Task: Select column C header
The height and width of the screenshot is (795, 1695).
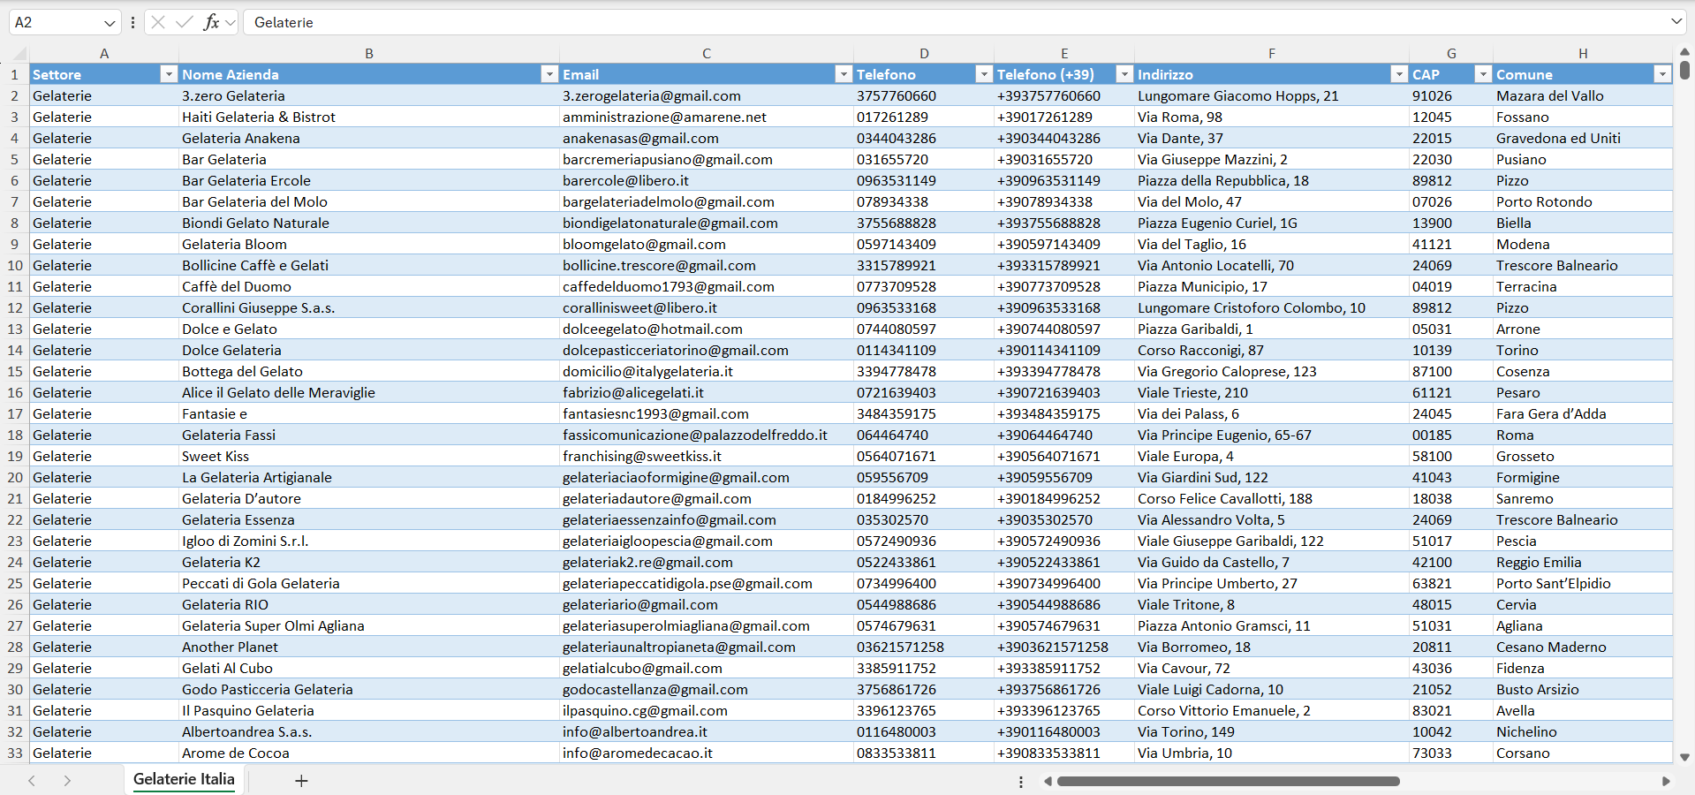Action: 707,53
